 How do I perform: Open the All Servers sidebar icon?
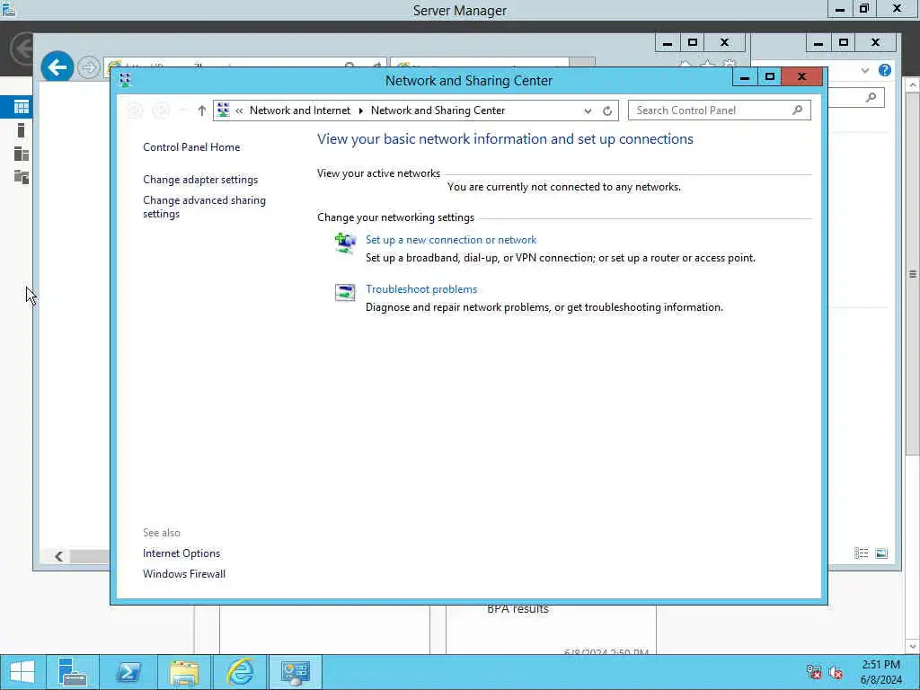click(x=22, y=154)
